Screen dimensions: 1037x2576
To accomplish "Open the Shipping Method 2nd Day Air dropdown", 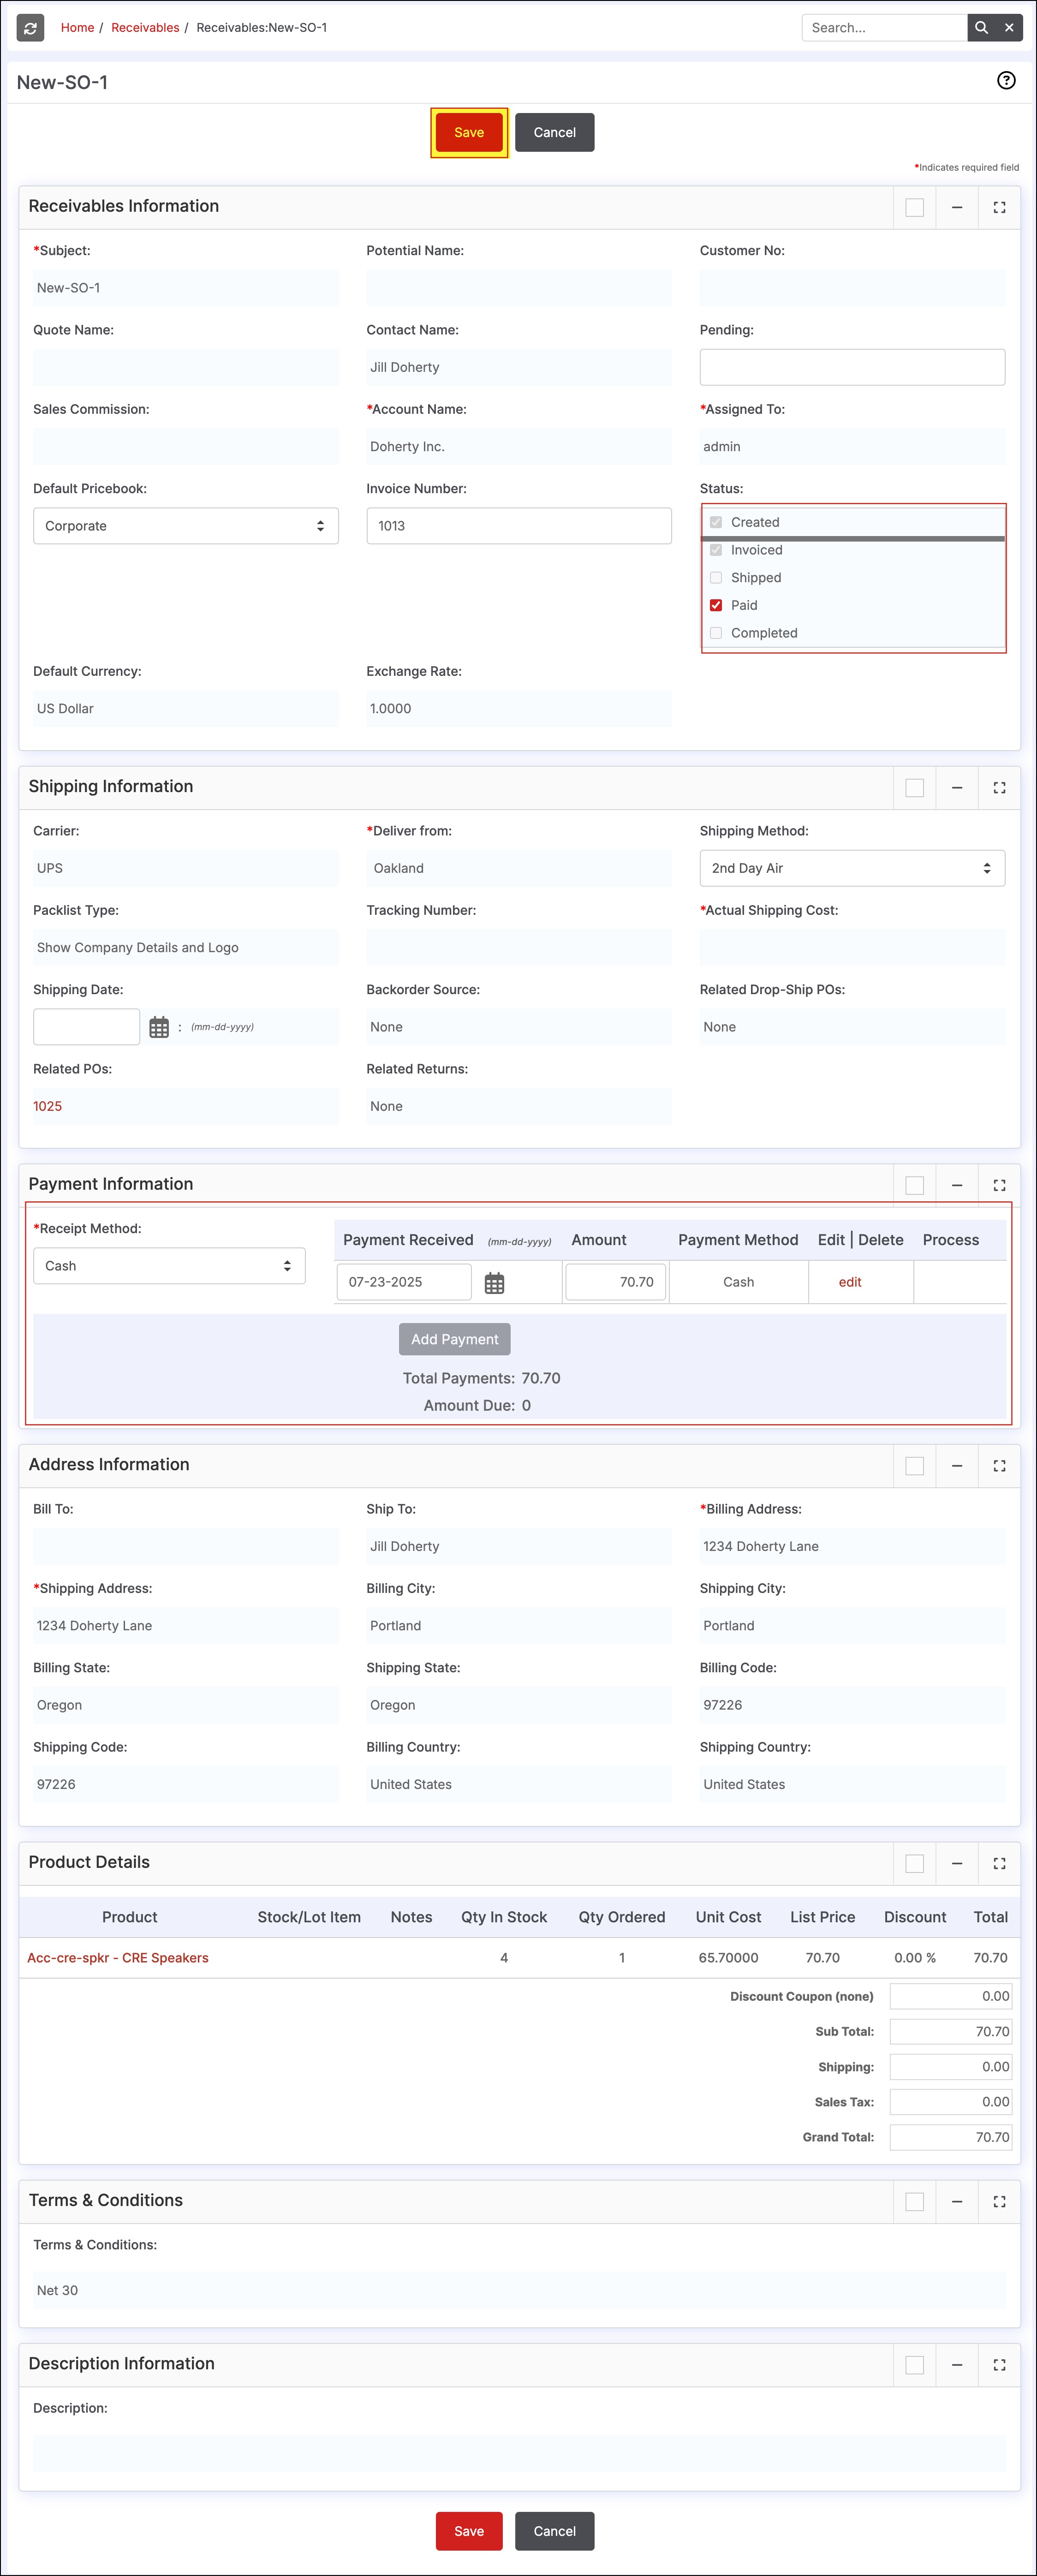I will pos(852,868).
